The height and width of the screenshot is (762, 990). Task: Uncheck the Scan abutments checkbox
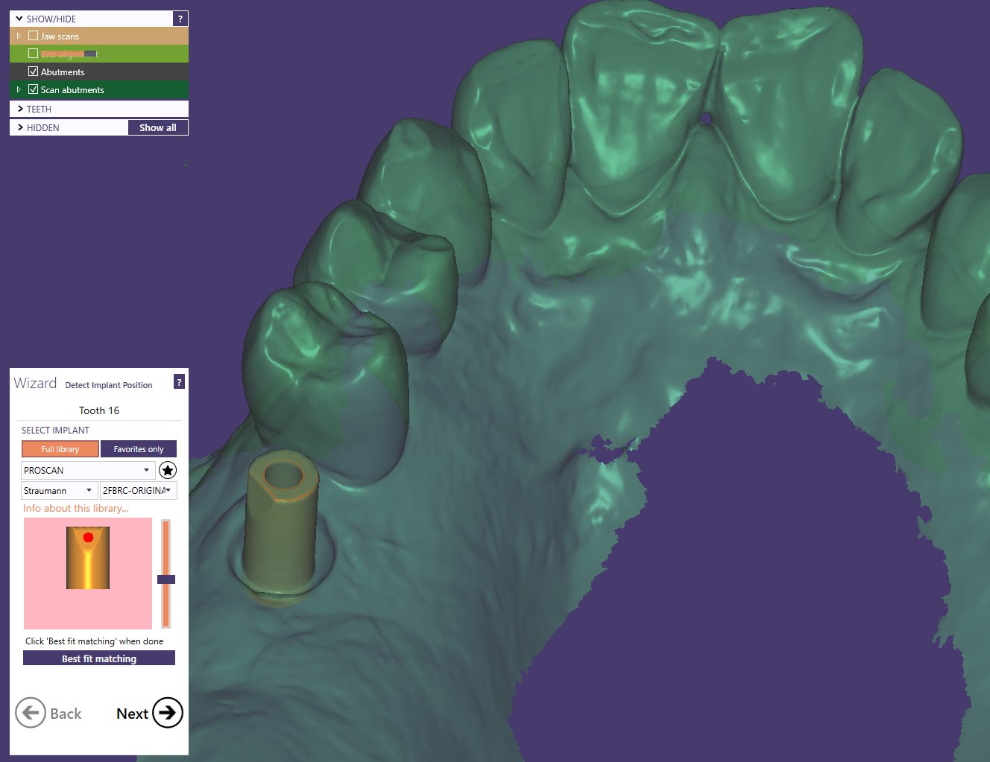(34, 89)
